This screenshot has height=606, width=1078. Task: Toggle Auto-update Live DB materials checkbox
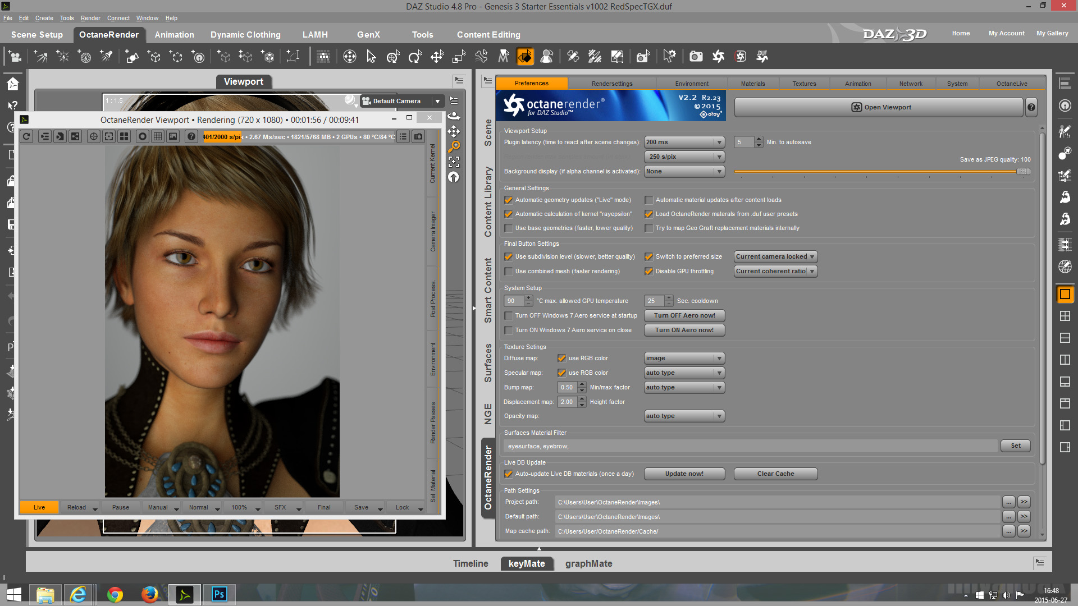pyautogui.click(x=509, y=474)
